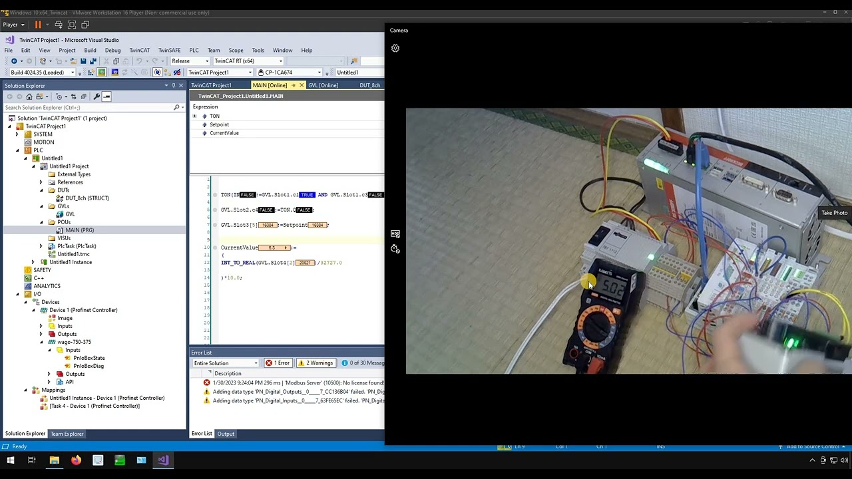Select MAIN (PRG) in Solution Explorer

click(x=79, y=230)
